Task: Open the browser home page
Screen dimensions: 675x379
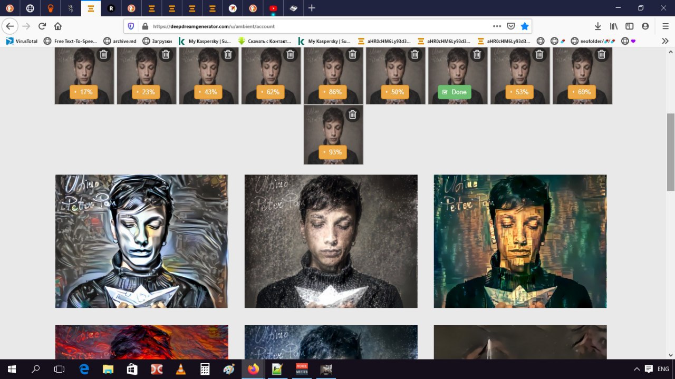Action: pyautogui.click(x=58, y=26)
